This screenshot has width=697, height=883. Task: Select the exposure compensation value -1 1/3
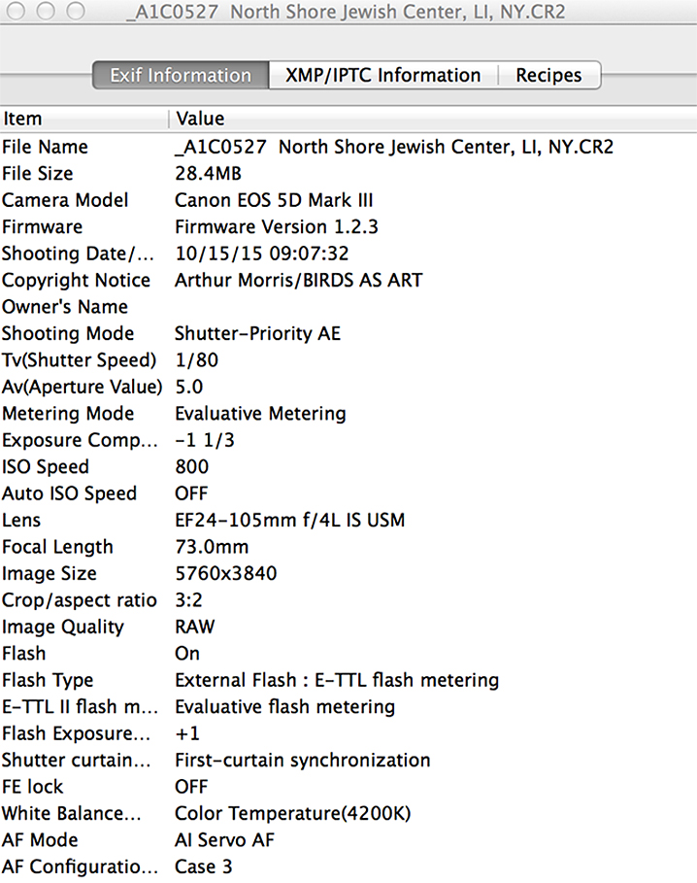pos(204,440)
